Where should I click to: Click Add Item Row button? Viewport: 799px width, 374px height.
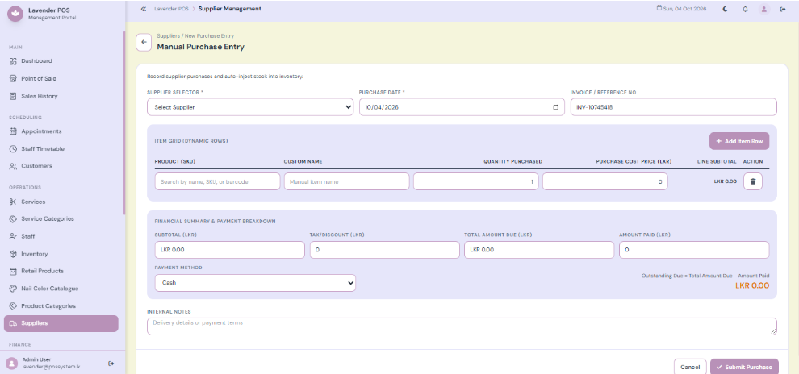tap(738, 141)
